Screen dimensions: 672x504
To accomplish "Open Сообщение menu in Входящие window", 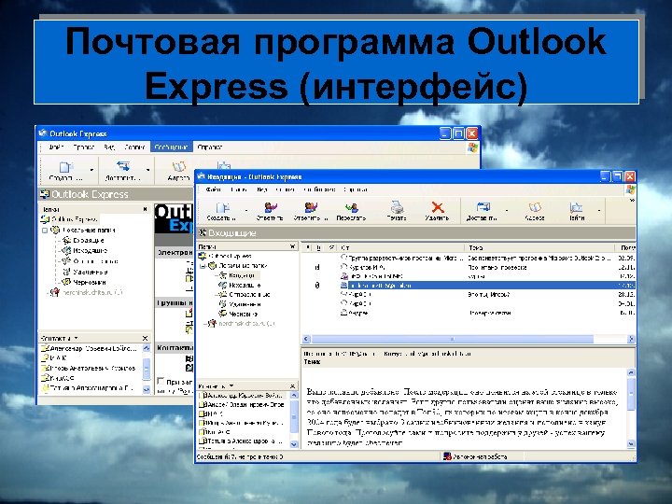I will tap(319, 189).
